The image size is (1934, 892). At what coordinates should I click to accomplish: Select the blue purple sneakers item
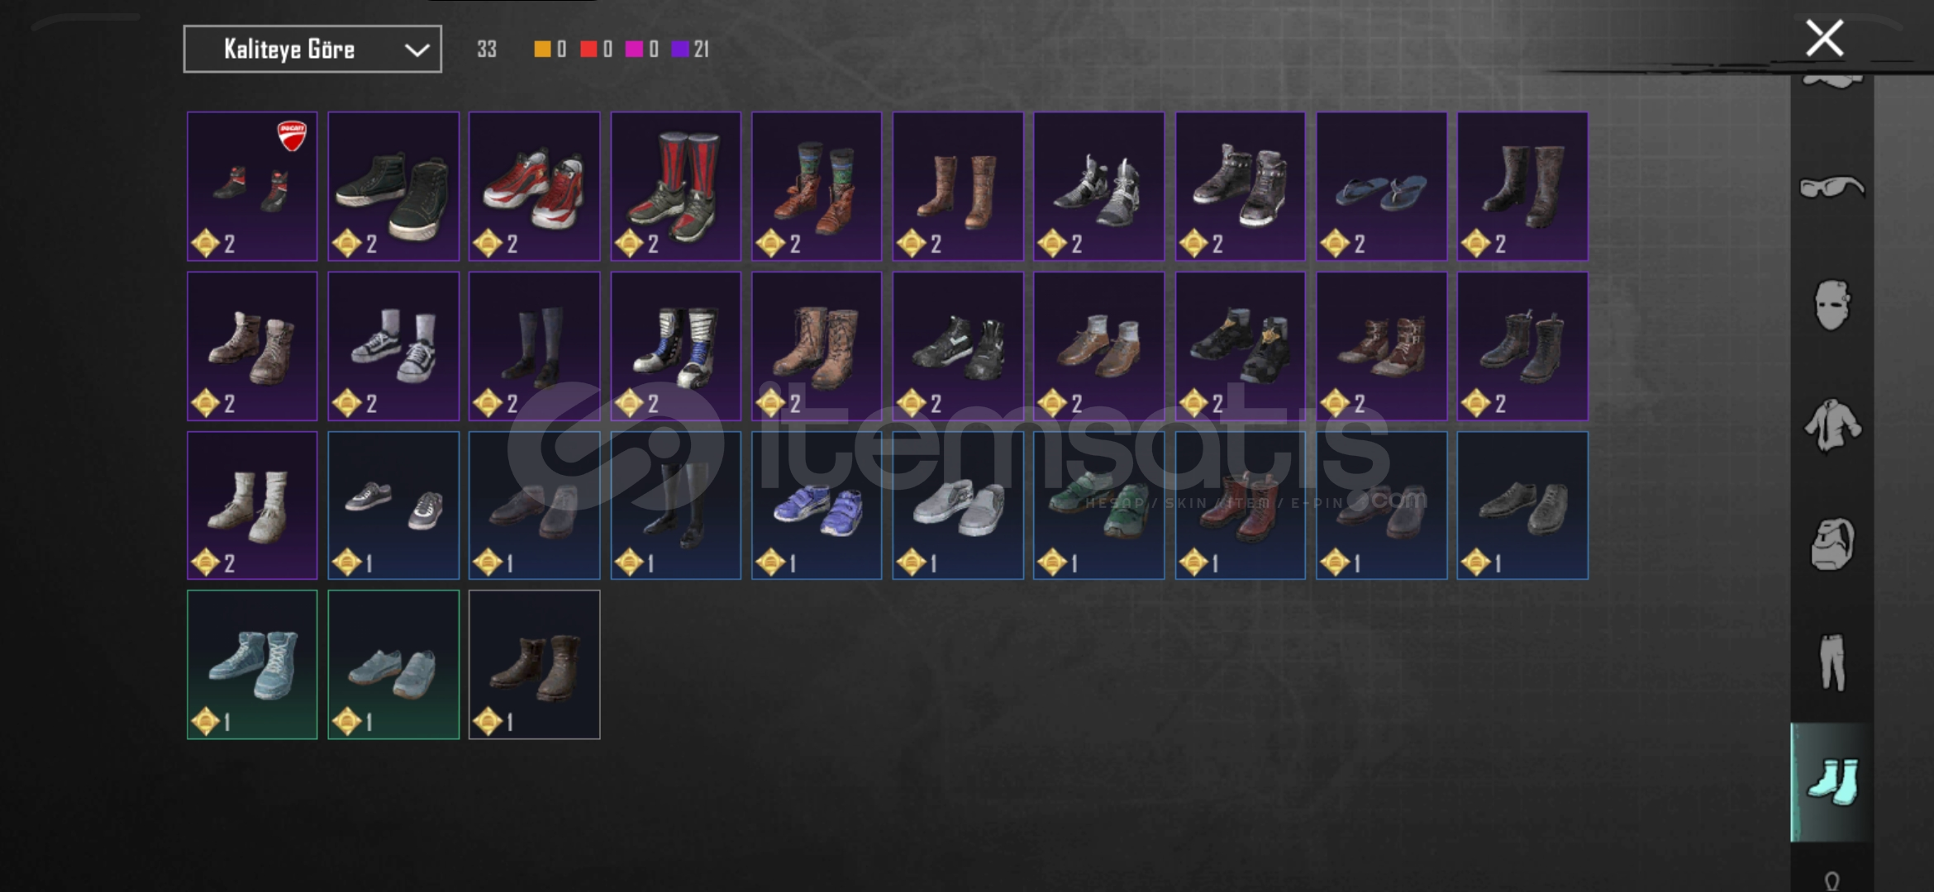817,505
